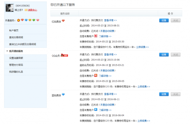The height and width of the screenshot is (124, 190).
Task: Click the red diamond icon next to 红钻贵族
Action: [63, 21]
